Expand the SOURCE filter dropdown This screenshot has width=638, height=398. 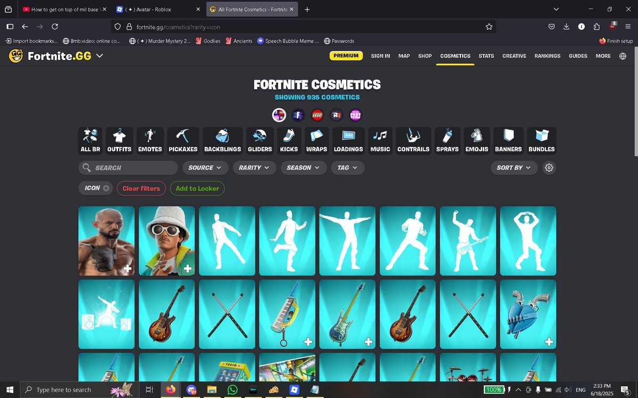[x=205, y=168]
